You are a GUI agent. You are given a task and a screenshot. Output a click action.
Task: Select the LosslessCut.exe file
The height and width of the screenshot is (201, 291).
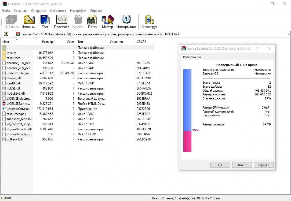pos(18,109)
